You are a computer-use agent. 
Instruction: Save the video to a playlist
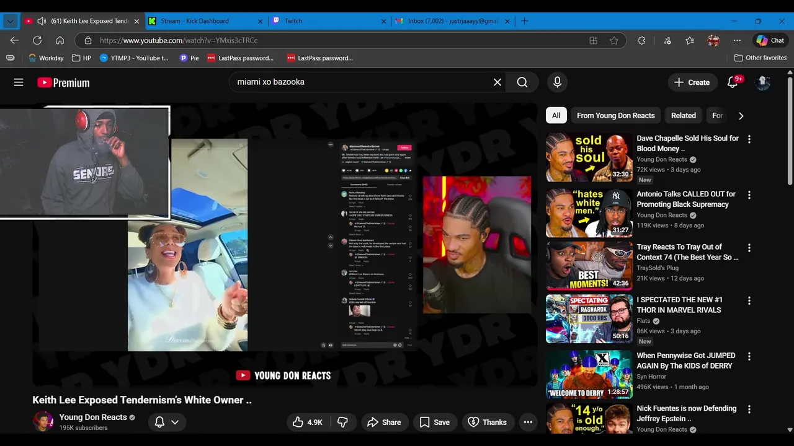(435, 422)
